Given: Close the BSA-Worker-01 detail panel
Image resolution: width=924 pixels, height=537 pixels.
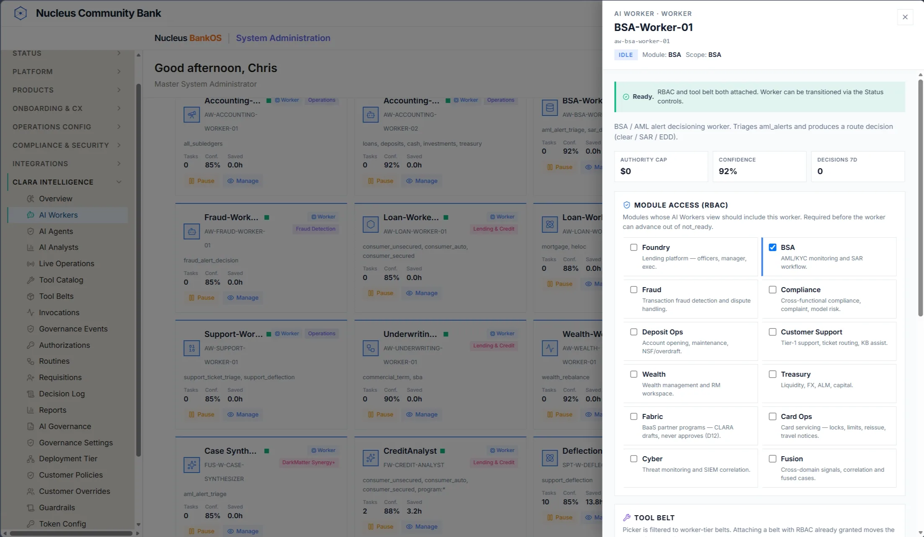Looking at the screenshot, I should [905, 17].
